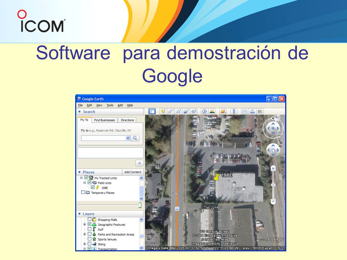Open the File menu
Image resolution: width=347 pixels, height=260 pixels.
click(x=80, y=105)
